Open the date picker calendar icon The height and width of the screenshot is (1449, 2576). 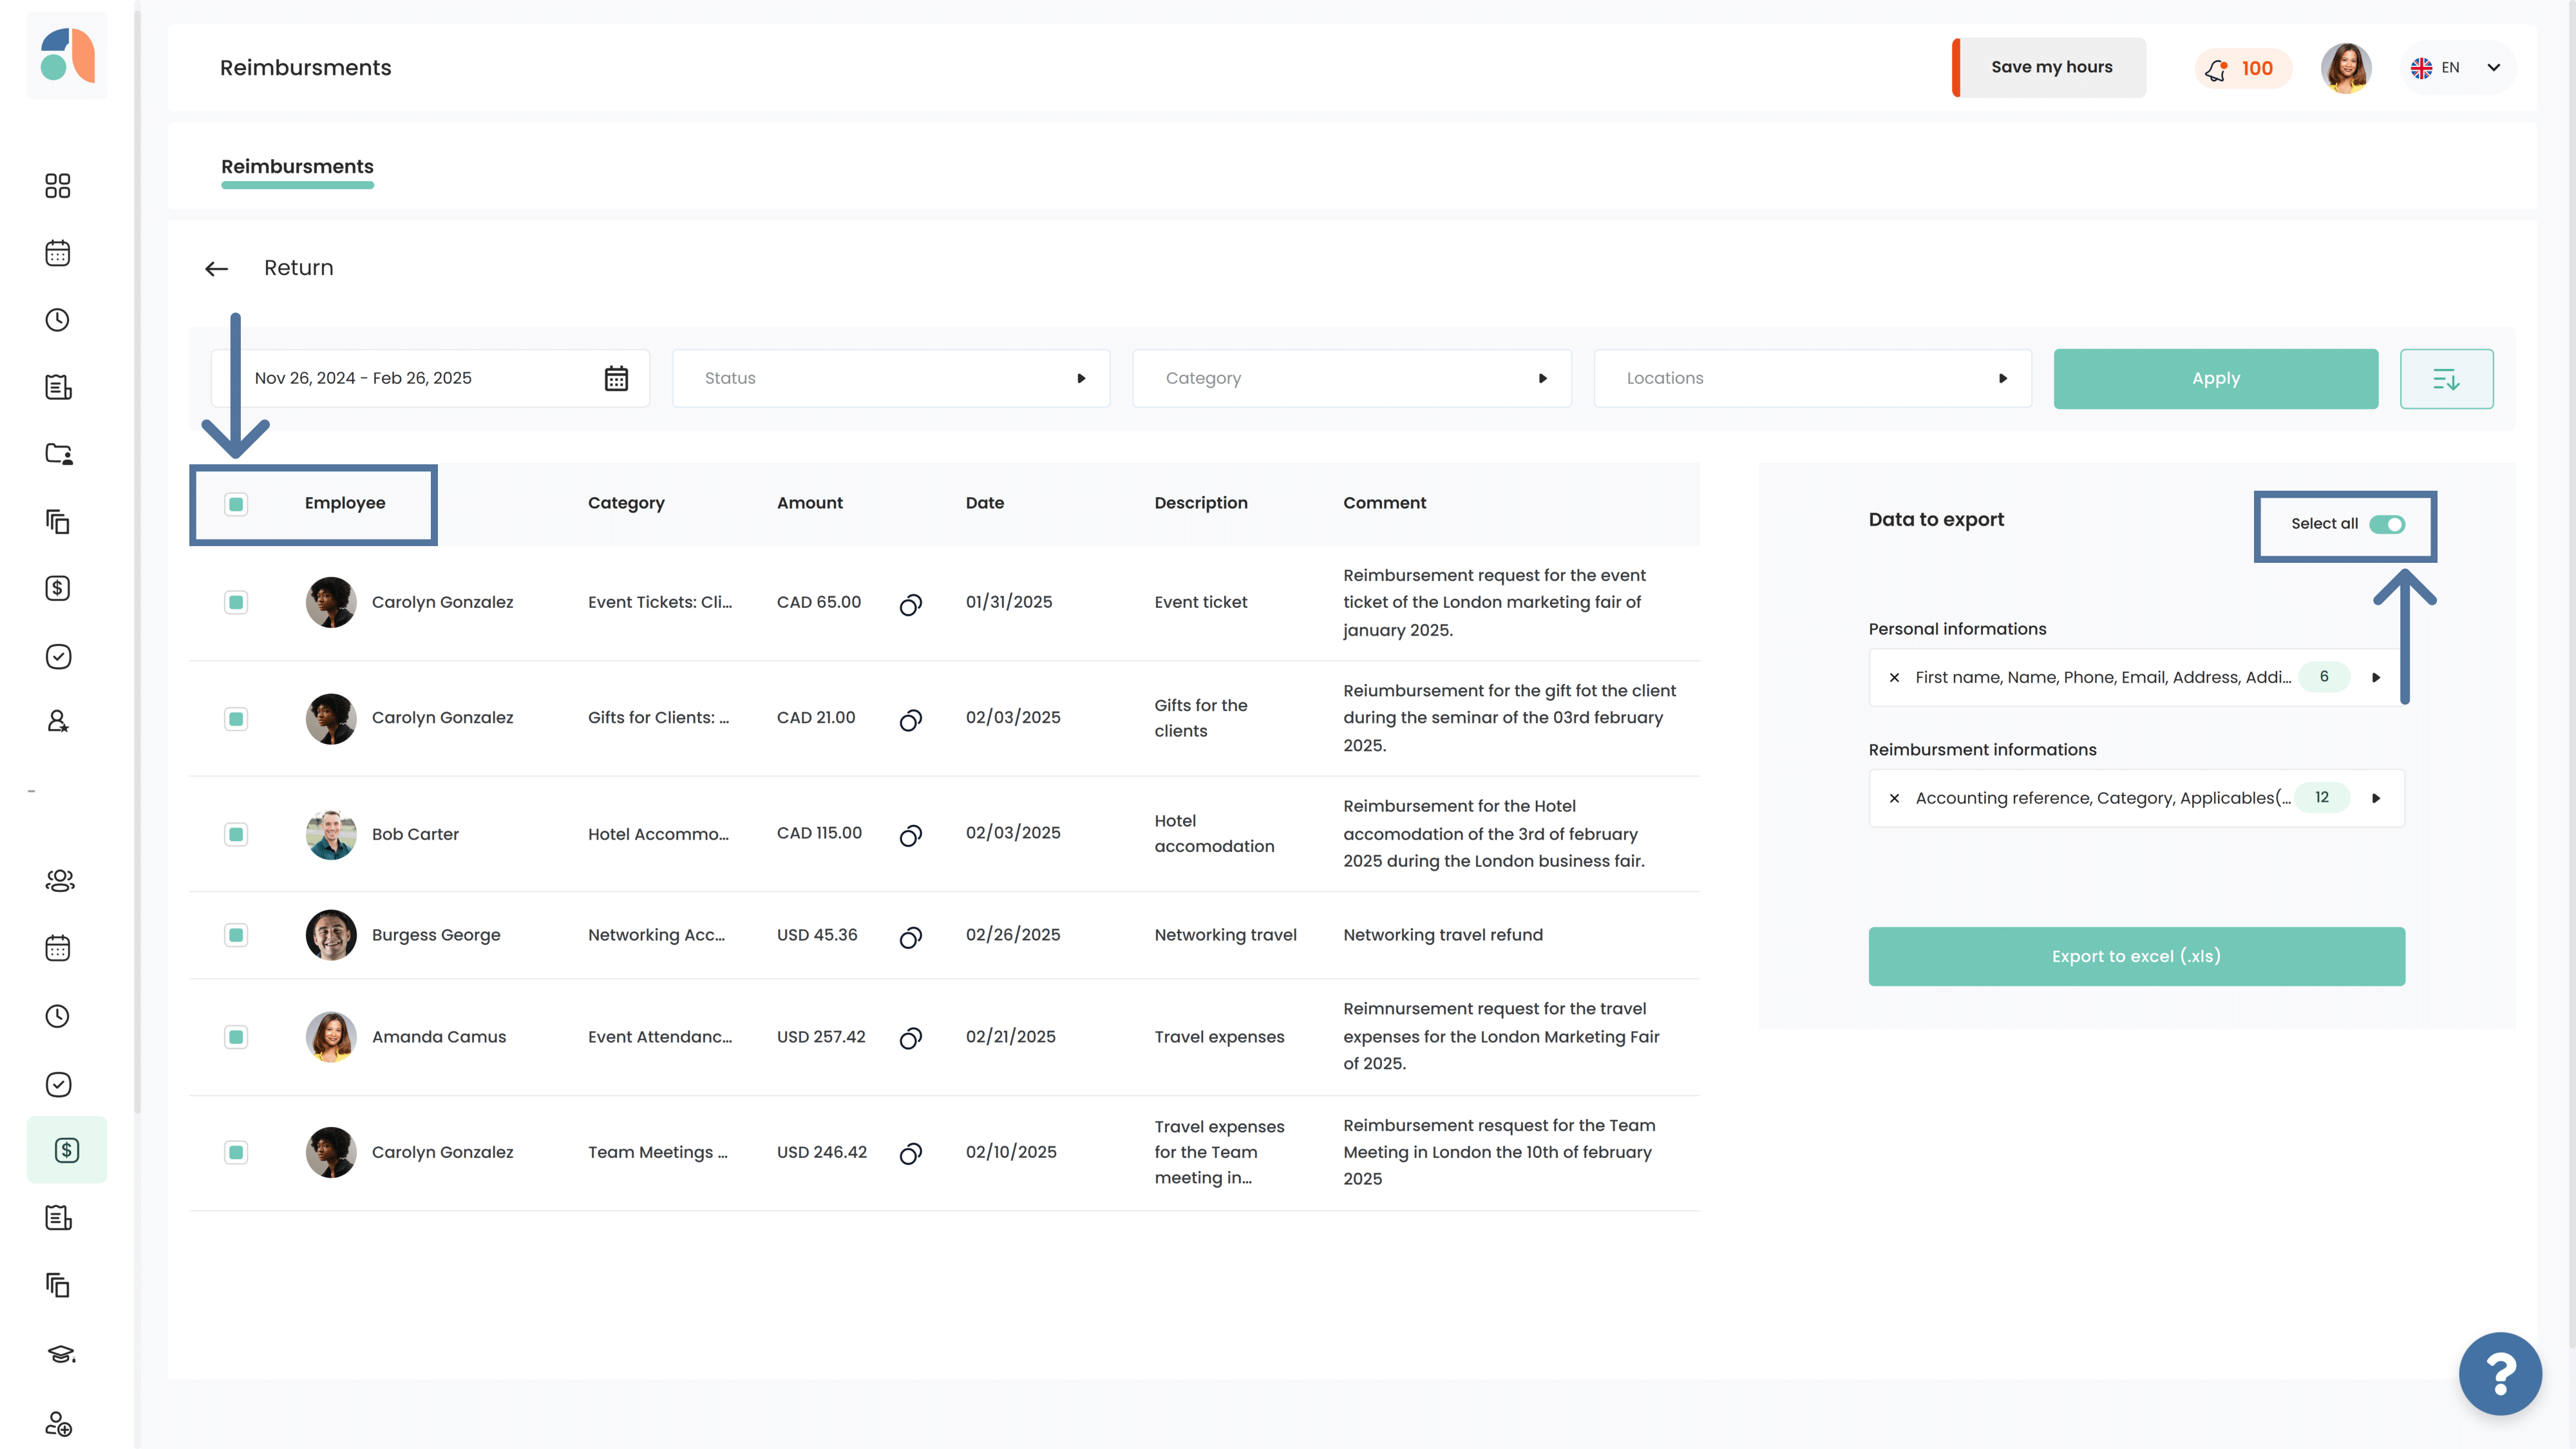[616, 378]
